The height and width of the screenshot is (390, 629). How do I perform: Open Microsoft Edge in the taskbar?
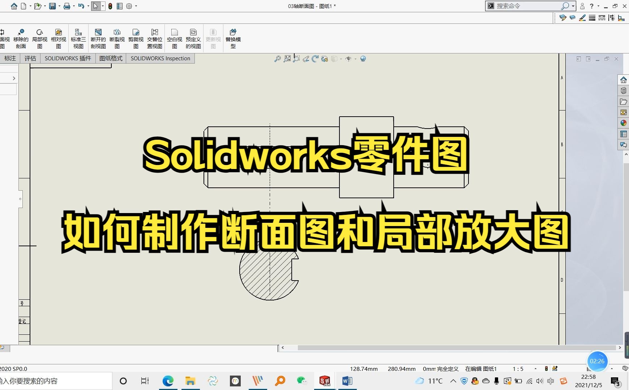click(168, 381)
